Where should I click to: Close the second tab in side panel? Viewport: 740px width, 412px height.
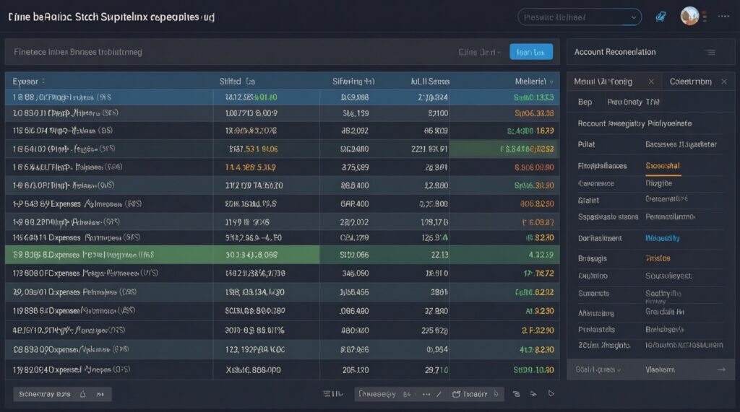(724, 82)
